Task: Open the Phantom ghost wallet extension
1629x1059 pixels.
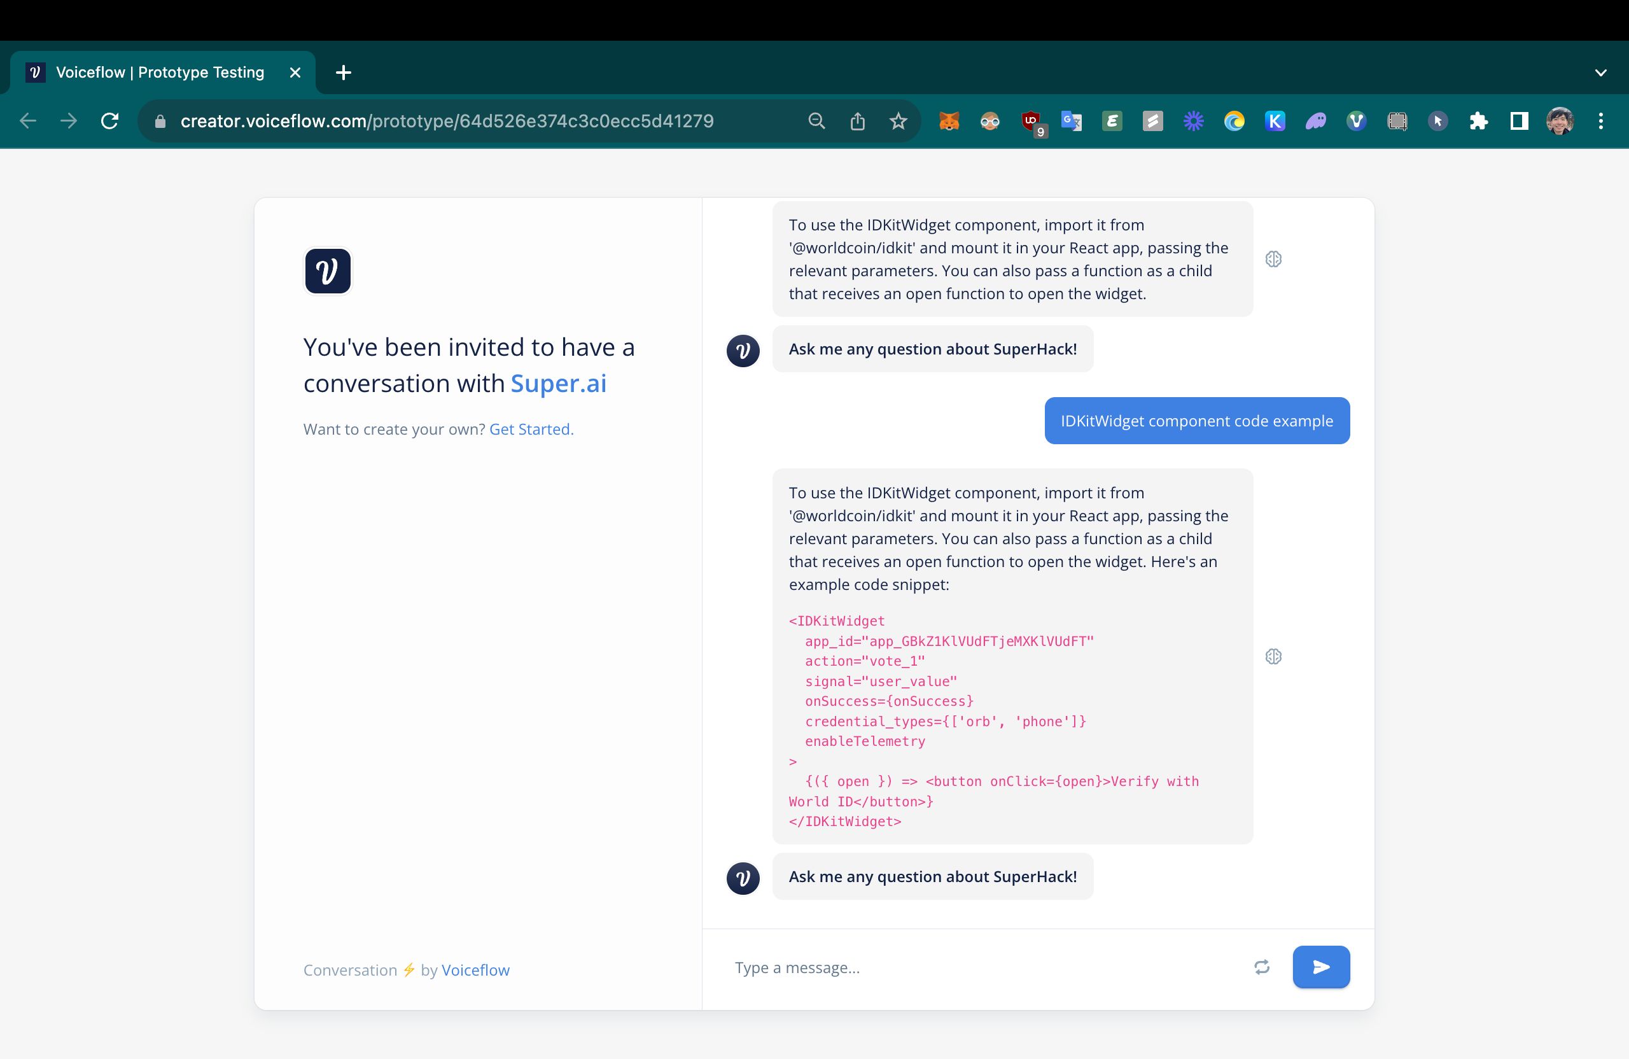Action: pos(1315,121)
